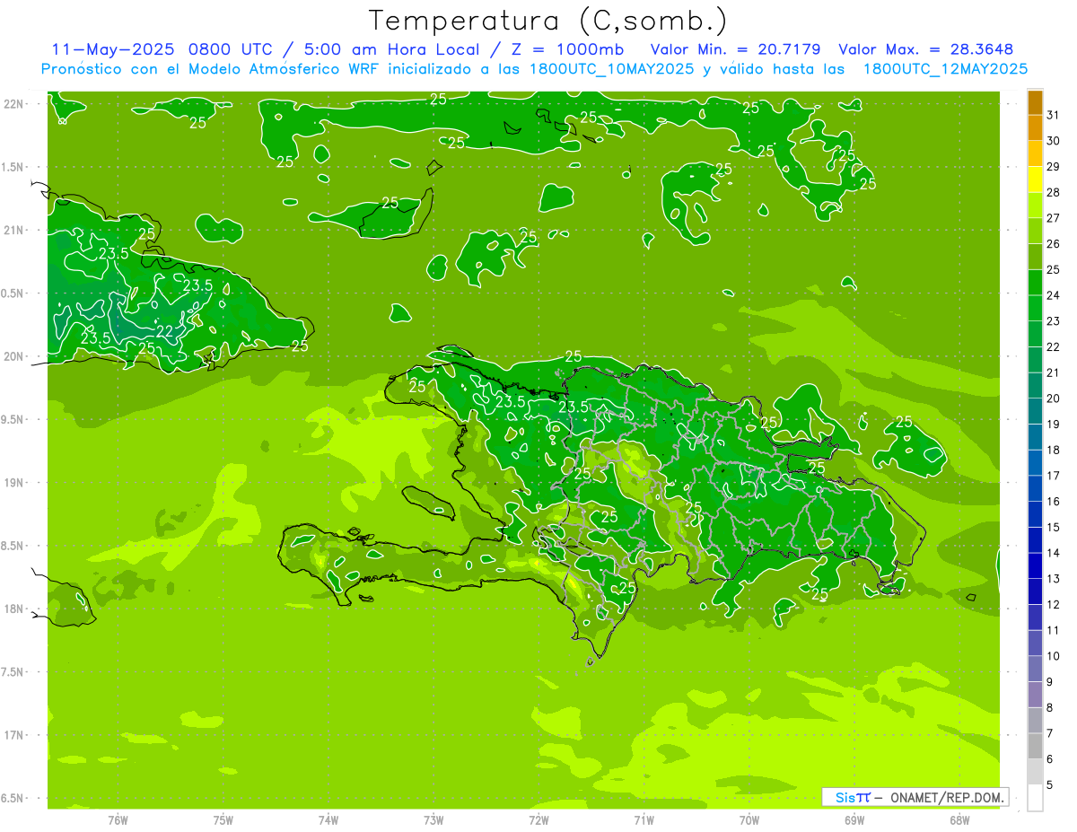Click the '76W' longitude axis label

(118, 820)
